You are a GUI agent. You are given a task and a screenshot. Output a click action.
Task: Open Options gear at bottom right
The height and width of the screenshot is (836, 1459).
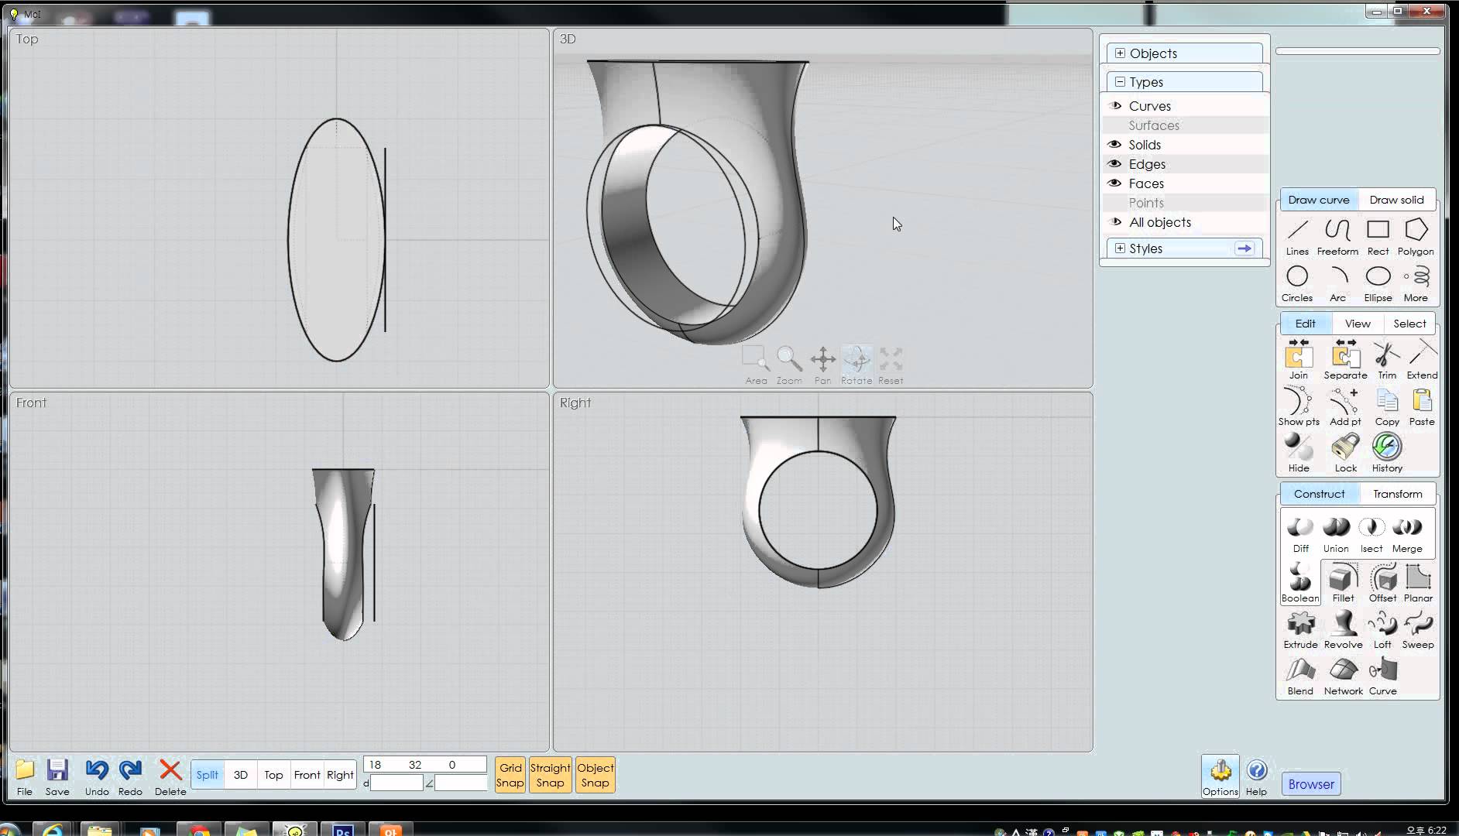(x=1220, y=776)
